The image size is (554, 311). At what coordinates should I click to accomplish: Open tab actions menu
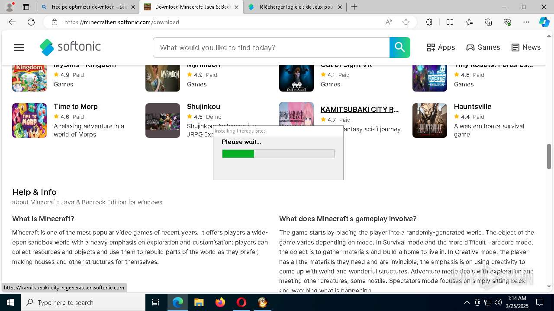click(x=26, y=7)
